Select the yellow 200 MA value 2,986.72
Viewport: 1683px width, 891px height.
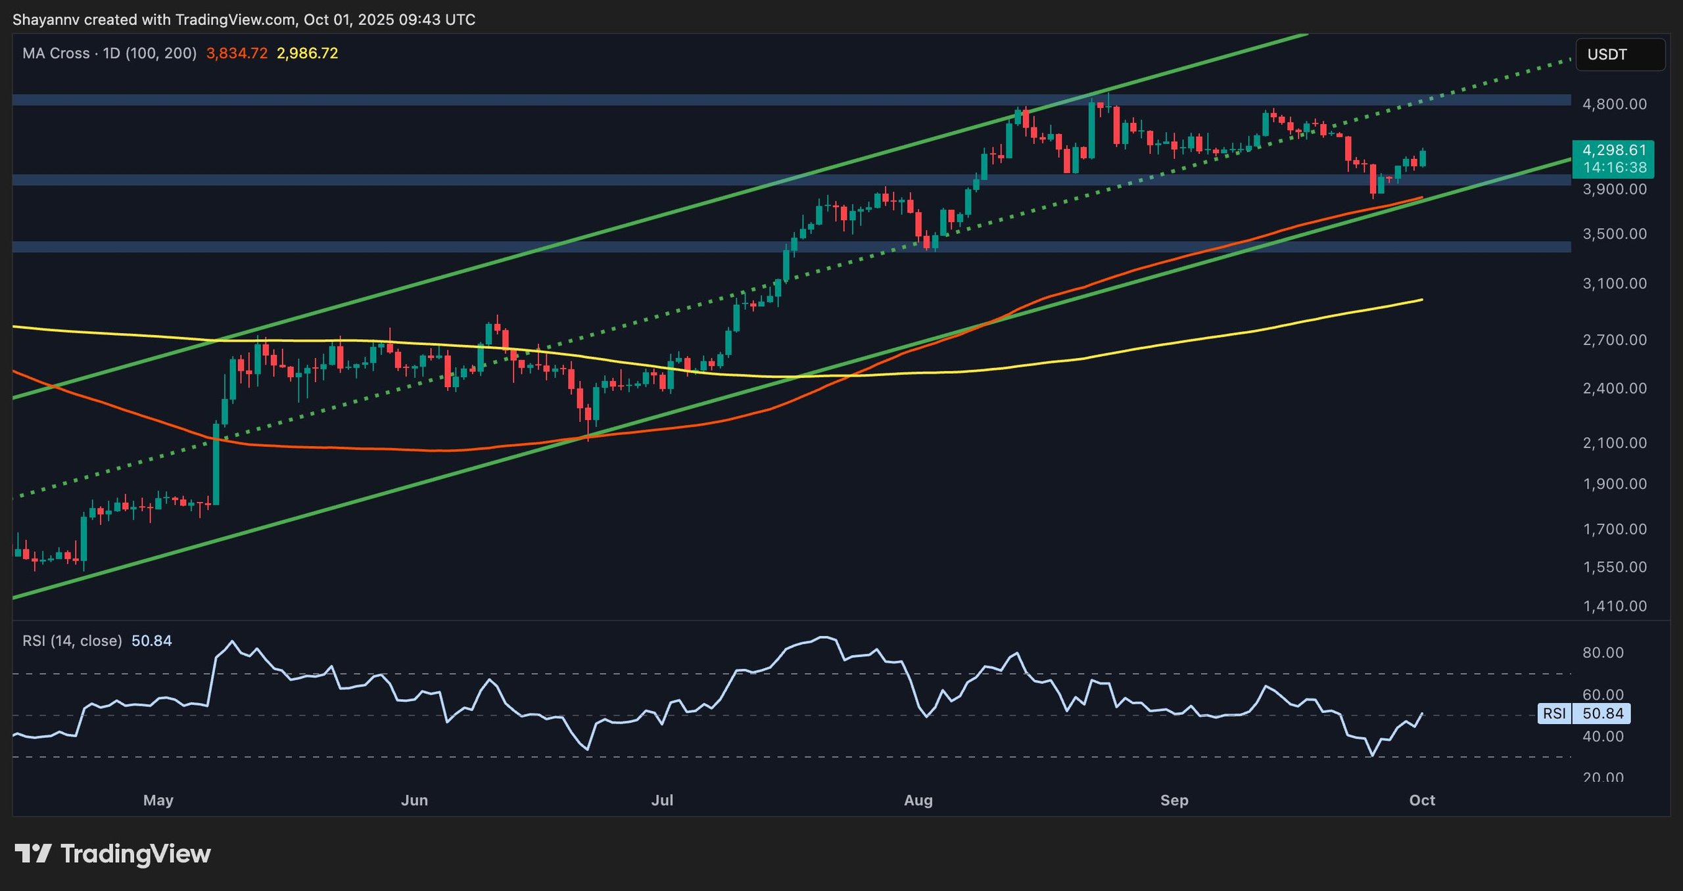click(307, 53)
